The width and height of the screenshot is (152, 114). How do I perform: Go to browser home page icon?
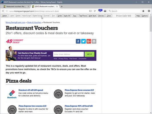(x=143, y=11)
